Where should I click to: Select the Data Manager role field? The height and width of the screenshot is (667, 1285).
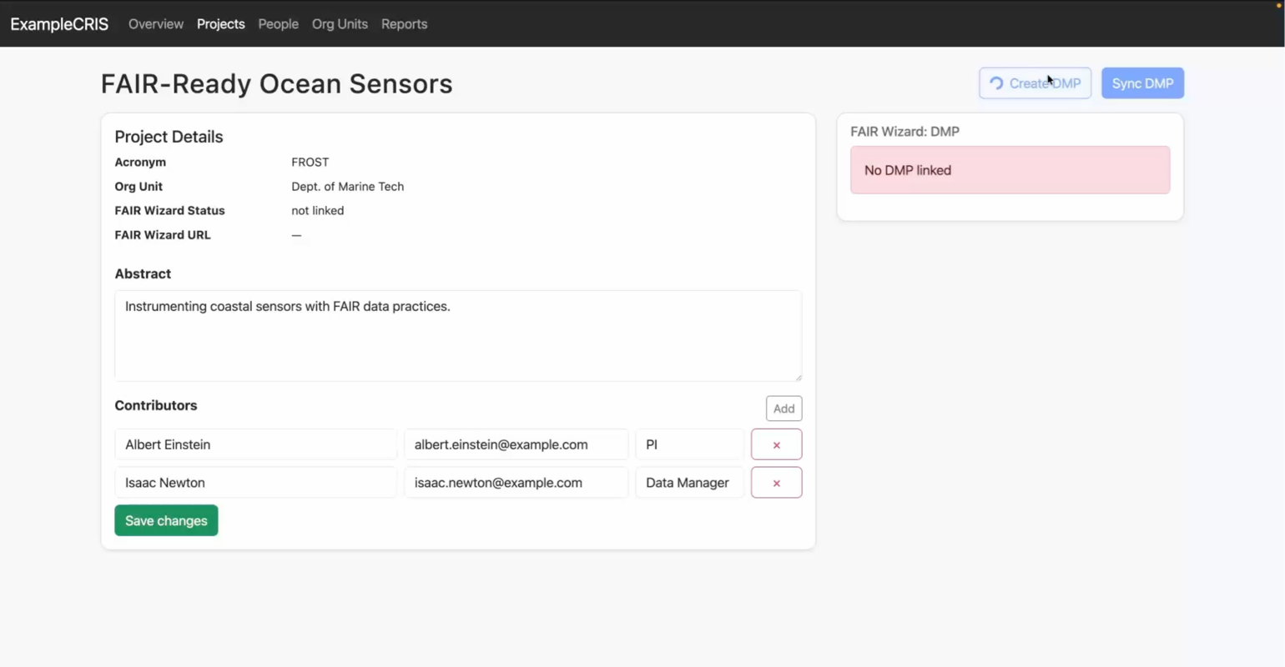(689, 483)
